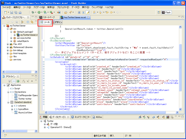Select the Flash perspective button
This screenshot has height=139, width=186.
pyautogui.click(x=166, y=12)
